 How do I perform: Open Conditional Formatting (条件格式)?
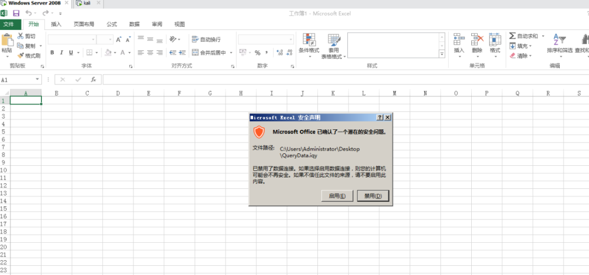(309, 45)
